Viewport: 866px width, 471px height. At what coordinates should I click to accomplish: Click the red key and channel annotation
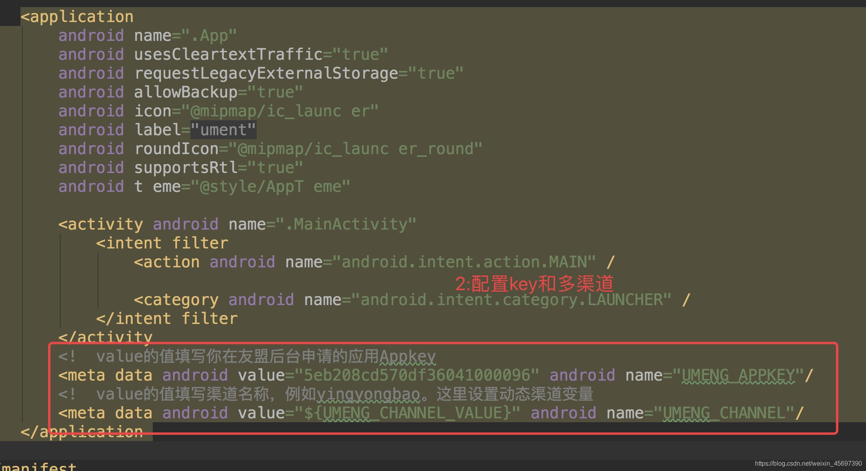click(x=534, y=283)
